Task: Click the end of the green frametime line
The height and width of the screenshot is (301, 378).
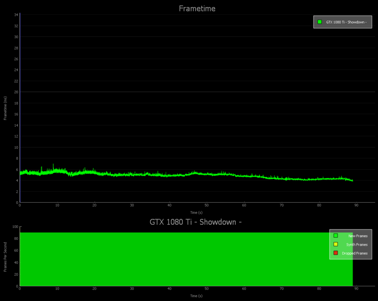Action: click(x=353, y=181)
